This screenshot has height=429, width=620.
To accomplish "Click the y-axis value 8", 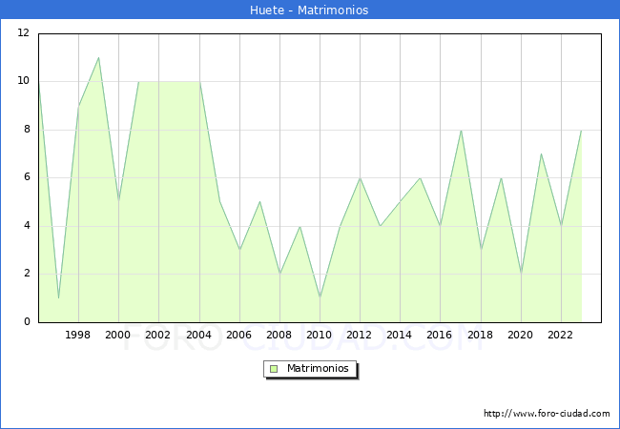I will (x=27, y=129).
